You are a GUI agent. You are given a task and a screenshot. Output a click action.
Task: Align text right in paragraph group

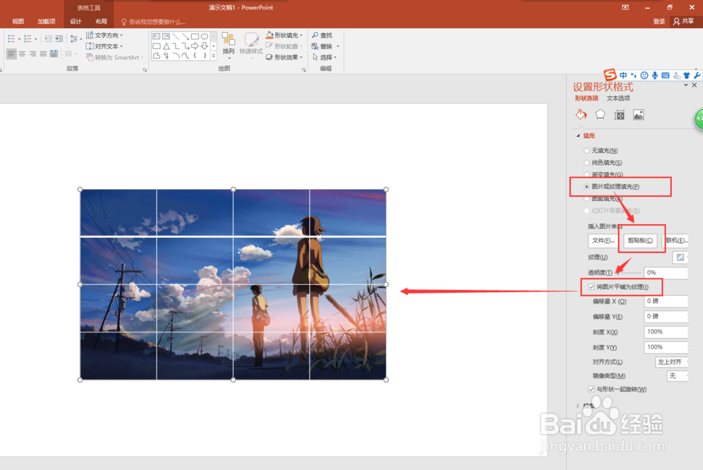[x=33, y=54]
